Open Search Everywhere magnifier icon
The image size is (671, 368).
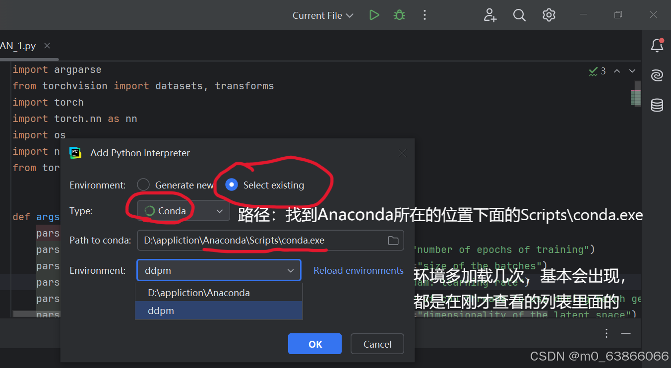(x=519, y=15)
